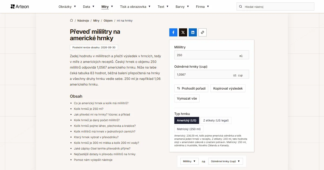The height and width of the screenshot is (170, 324).
Task: Open the Odměrné hrnky (cup) target dropdown
Action: (226, 161)
